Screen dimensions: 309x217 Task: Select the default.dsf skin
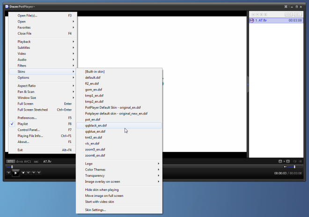pos(119,77)
